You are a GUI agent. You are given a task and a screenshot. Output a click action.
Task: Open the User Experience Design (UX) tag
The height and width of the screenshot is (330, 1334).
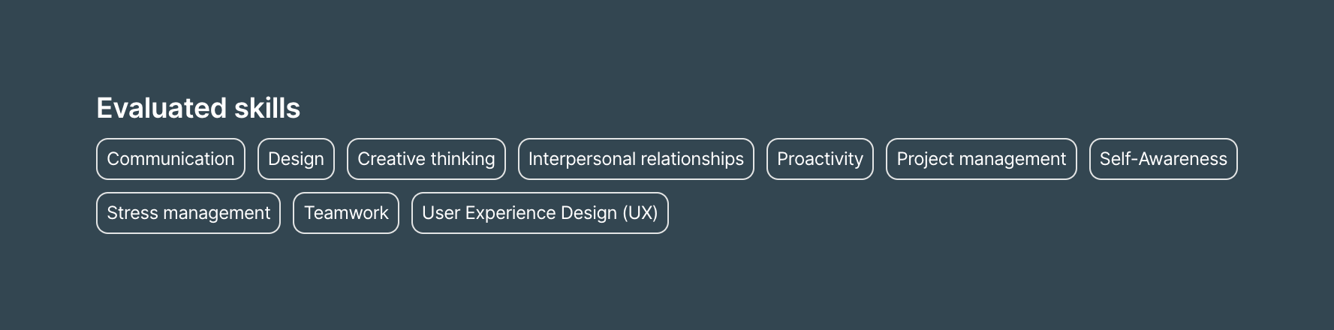(x=540, y=213)
